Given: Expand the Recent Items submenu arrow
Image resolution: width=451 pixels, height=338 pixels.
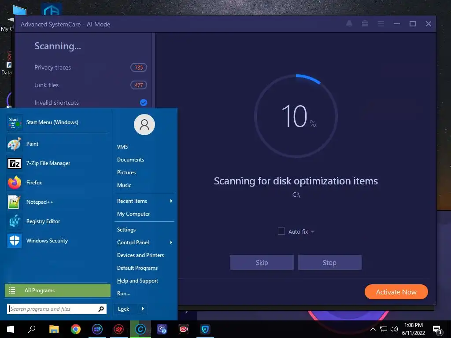Looking at the screenshot, I should 171,201.
